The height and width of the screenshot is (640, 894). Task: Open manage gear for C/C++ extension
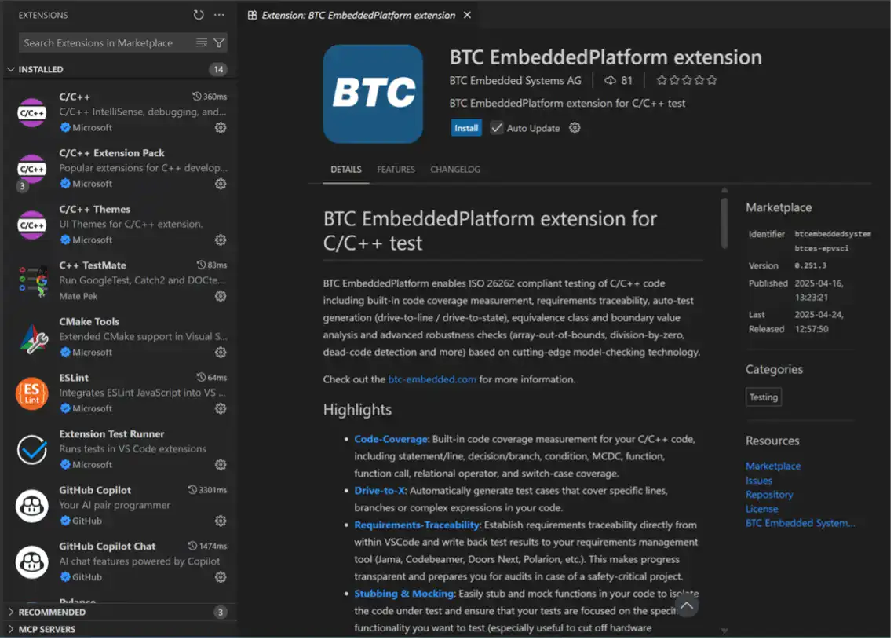[x=221, y=127]
